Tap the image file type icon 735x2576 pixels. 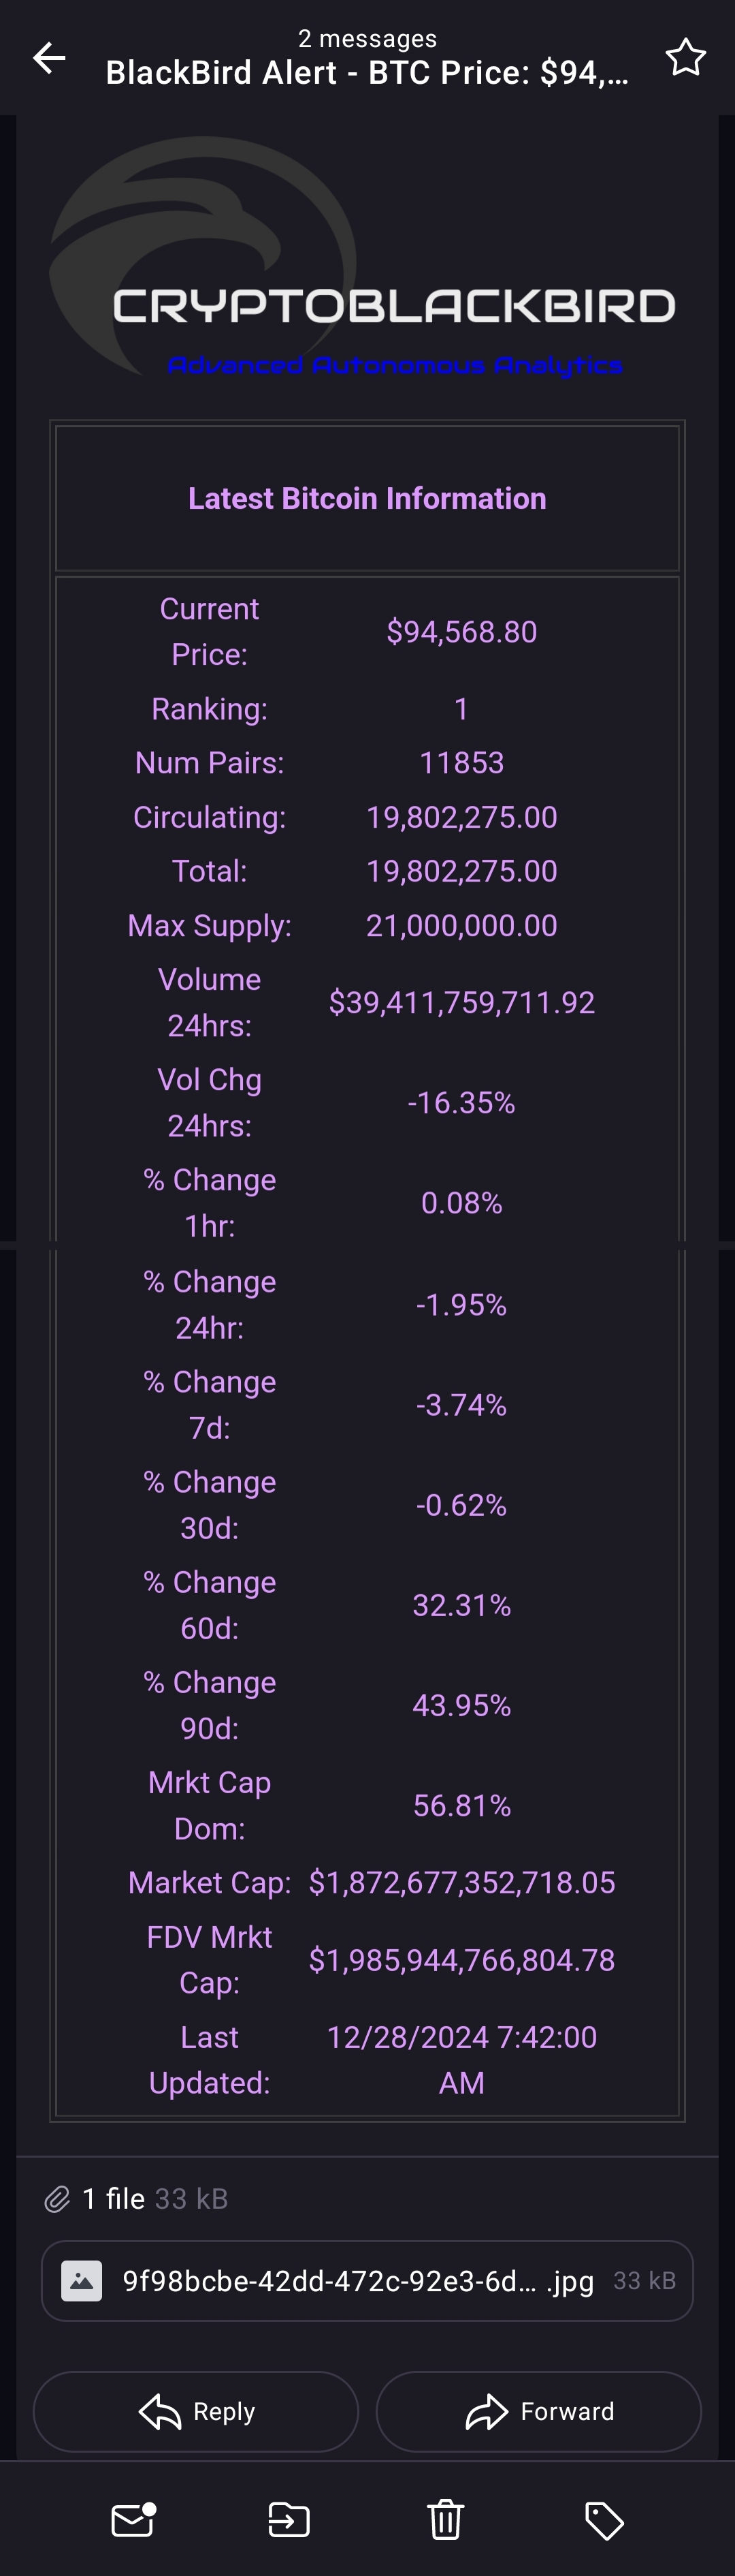click(x=82, y=2281)
